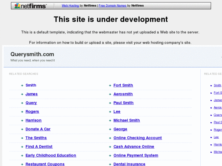Open the Restaurant Coupons link
This screenshot has width=222, height=166.
click(45, 164)
